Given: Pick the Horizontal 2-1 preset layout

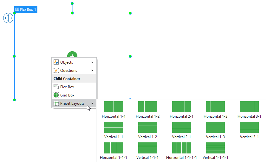Looking at the screenshot, I should pyautogui.click(x=181, y=107).
